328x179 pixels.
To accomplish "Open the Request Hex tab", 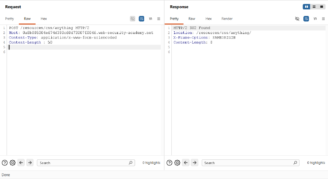I will tap(44, 19).
